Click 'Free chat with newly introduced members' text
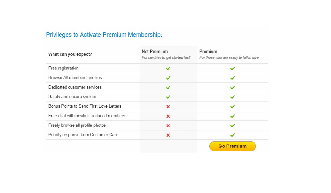 [87, 116]
